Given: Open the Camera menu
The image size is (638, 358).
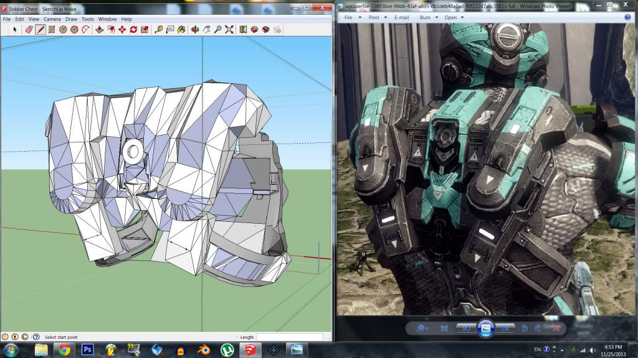Looking at the screenshot, I should 52,19.
